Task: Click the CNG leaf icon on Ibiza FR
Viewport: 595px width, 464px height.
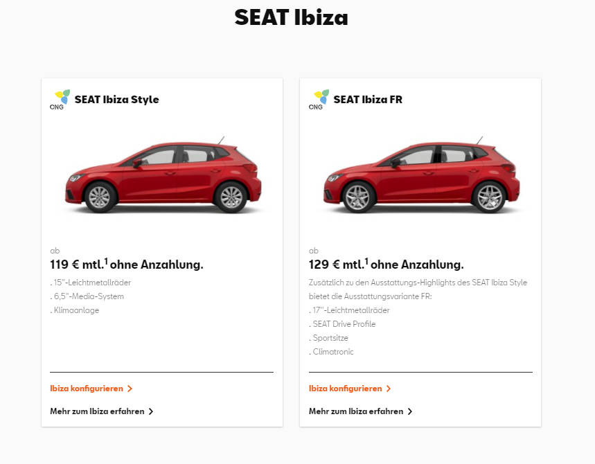Action: [x=319, y=100]
